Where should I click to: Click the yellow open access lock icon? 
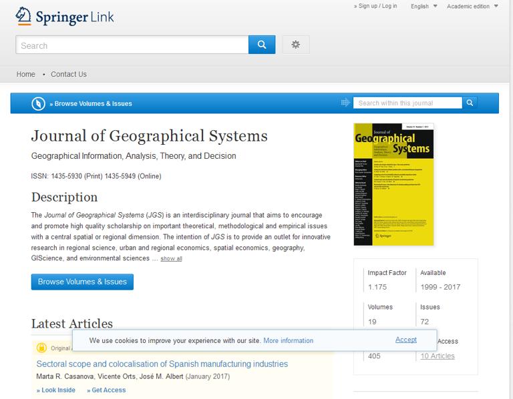41,348
